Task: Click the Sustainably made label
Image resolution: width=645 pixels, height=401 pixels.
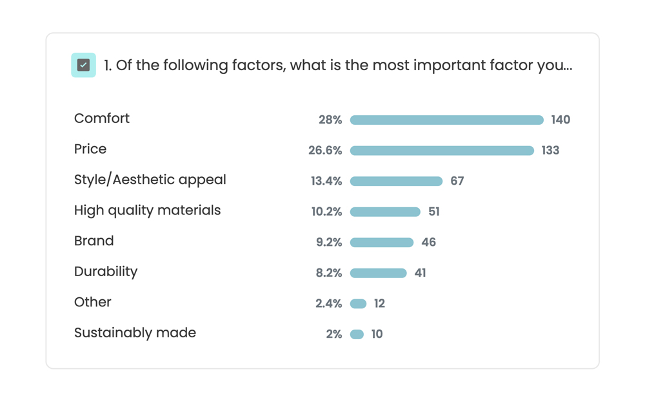Action: coord(135,333)
